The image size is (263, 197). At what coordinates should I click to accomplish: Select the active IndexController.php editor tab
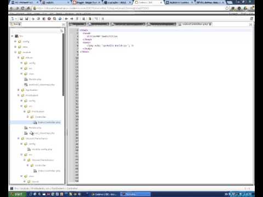[195, 24]
